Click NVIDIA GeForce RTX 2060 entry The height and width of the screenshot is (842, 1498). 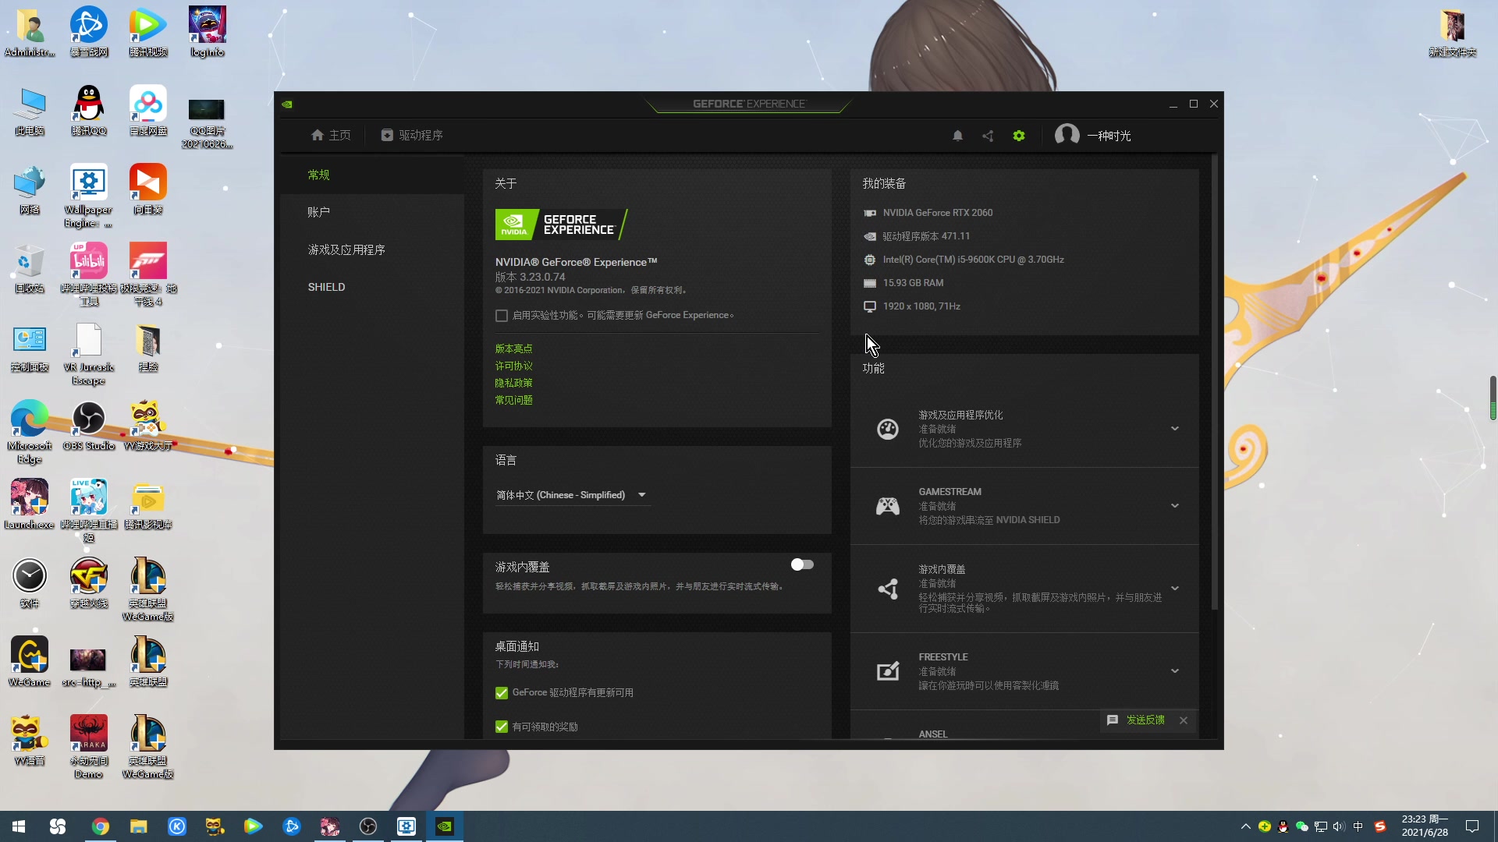pos(938,213)
